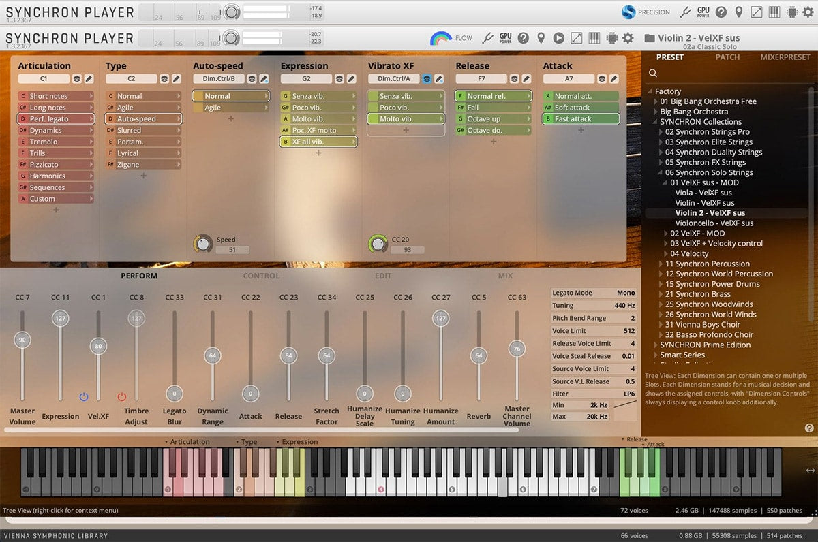
Task: Expand 01 Big Bang Orchestra Free folder
Action: (x=656, y=101)
